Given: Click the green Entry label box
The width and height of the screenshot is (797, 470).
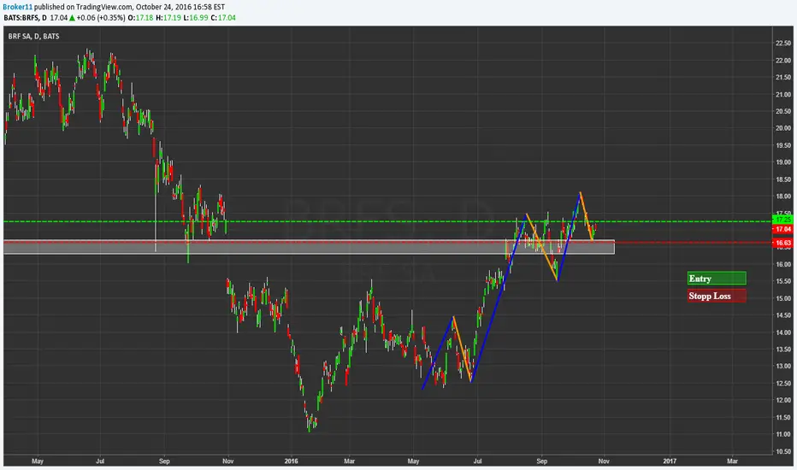Looking at the screenshot, I should (x=717, y=278).
